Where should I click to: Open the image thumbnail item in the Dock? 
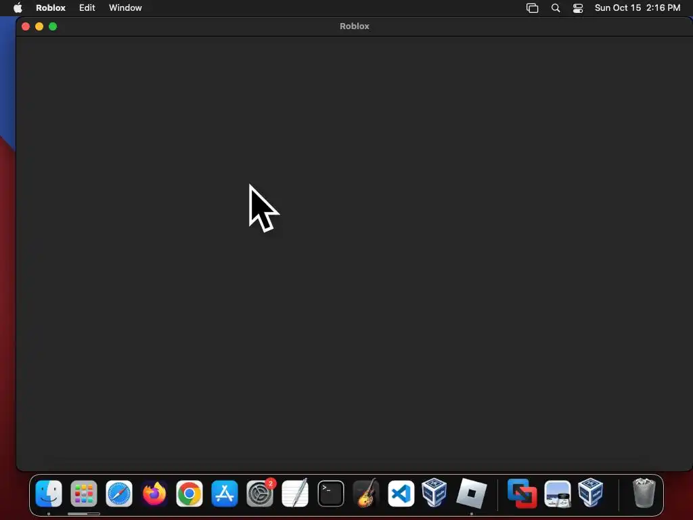click(558, 494)
